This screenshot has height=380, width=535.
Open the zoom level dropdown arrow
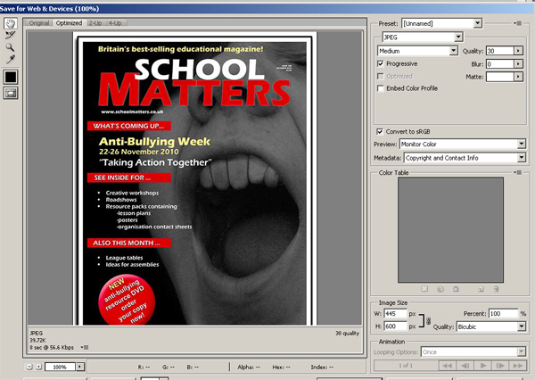click(80, 367)
